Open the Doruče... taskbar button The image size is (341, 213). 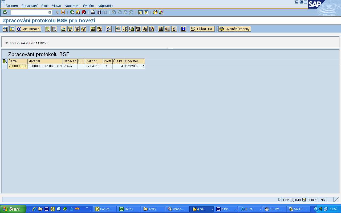104,209
